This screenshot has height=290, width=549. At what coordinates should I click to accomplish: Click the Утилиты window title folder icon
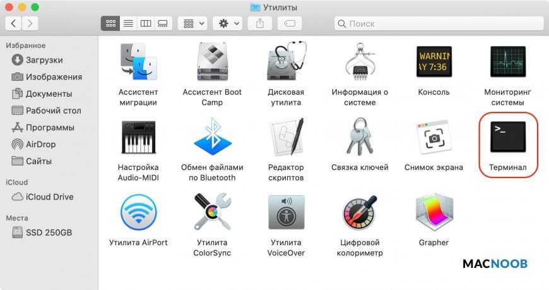255,7
